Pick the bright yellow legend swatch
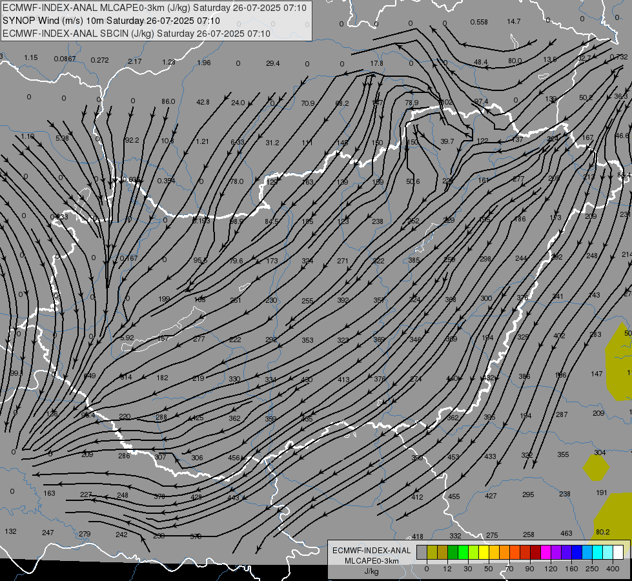This screenshot has height=581, width=632. click(x=484, y=552)
